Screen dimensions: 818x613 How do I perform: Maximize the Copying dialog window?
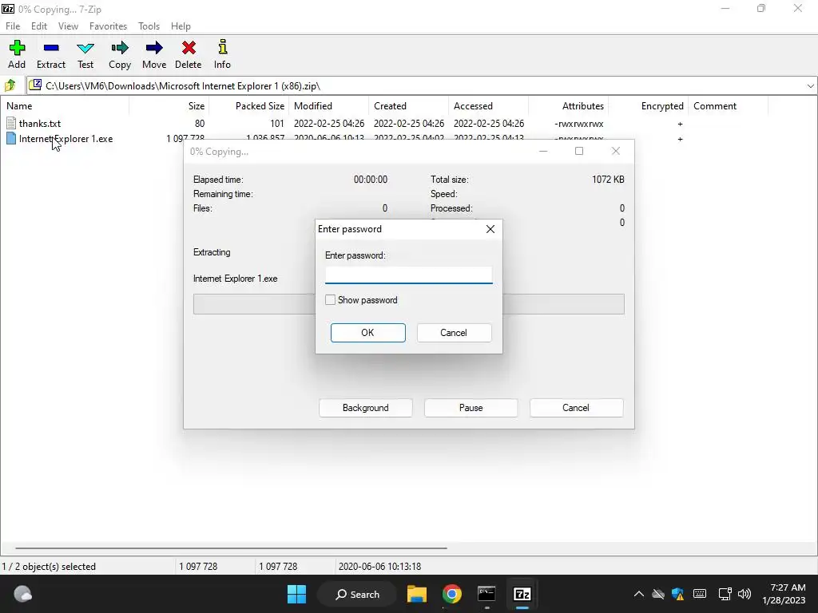579,151
